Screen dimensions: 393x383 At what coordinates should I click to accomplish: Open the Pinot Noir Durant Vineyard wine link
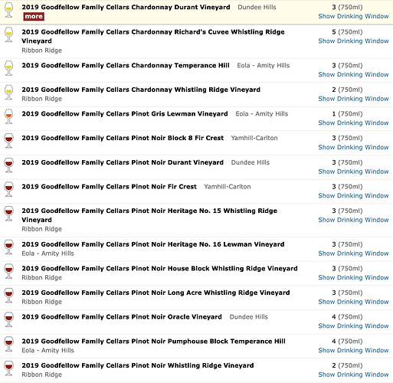(x=123, y=162)
